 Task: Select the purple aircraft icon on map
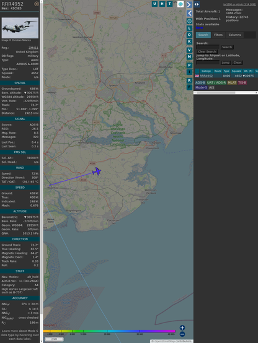[97, 171]
